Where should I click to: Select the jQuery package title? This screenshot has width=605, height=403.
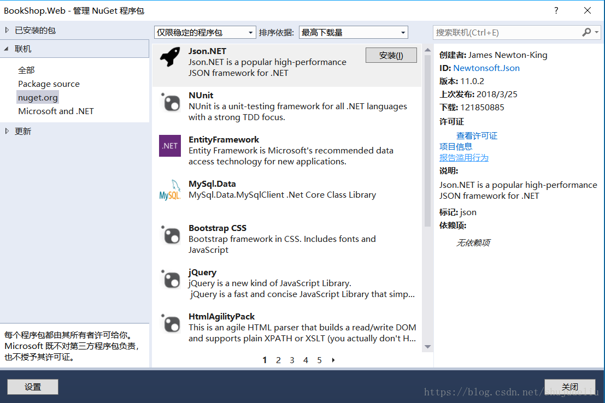(x=203, y=272)
